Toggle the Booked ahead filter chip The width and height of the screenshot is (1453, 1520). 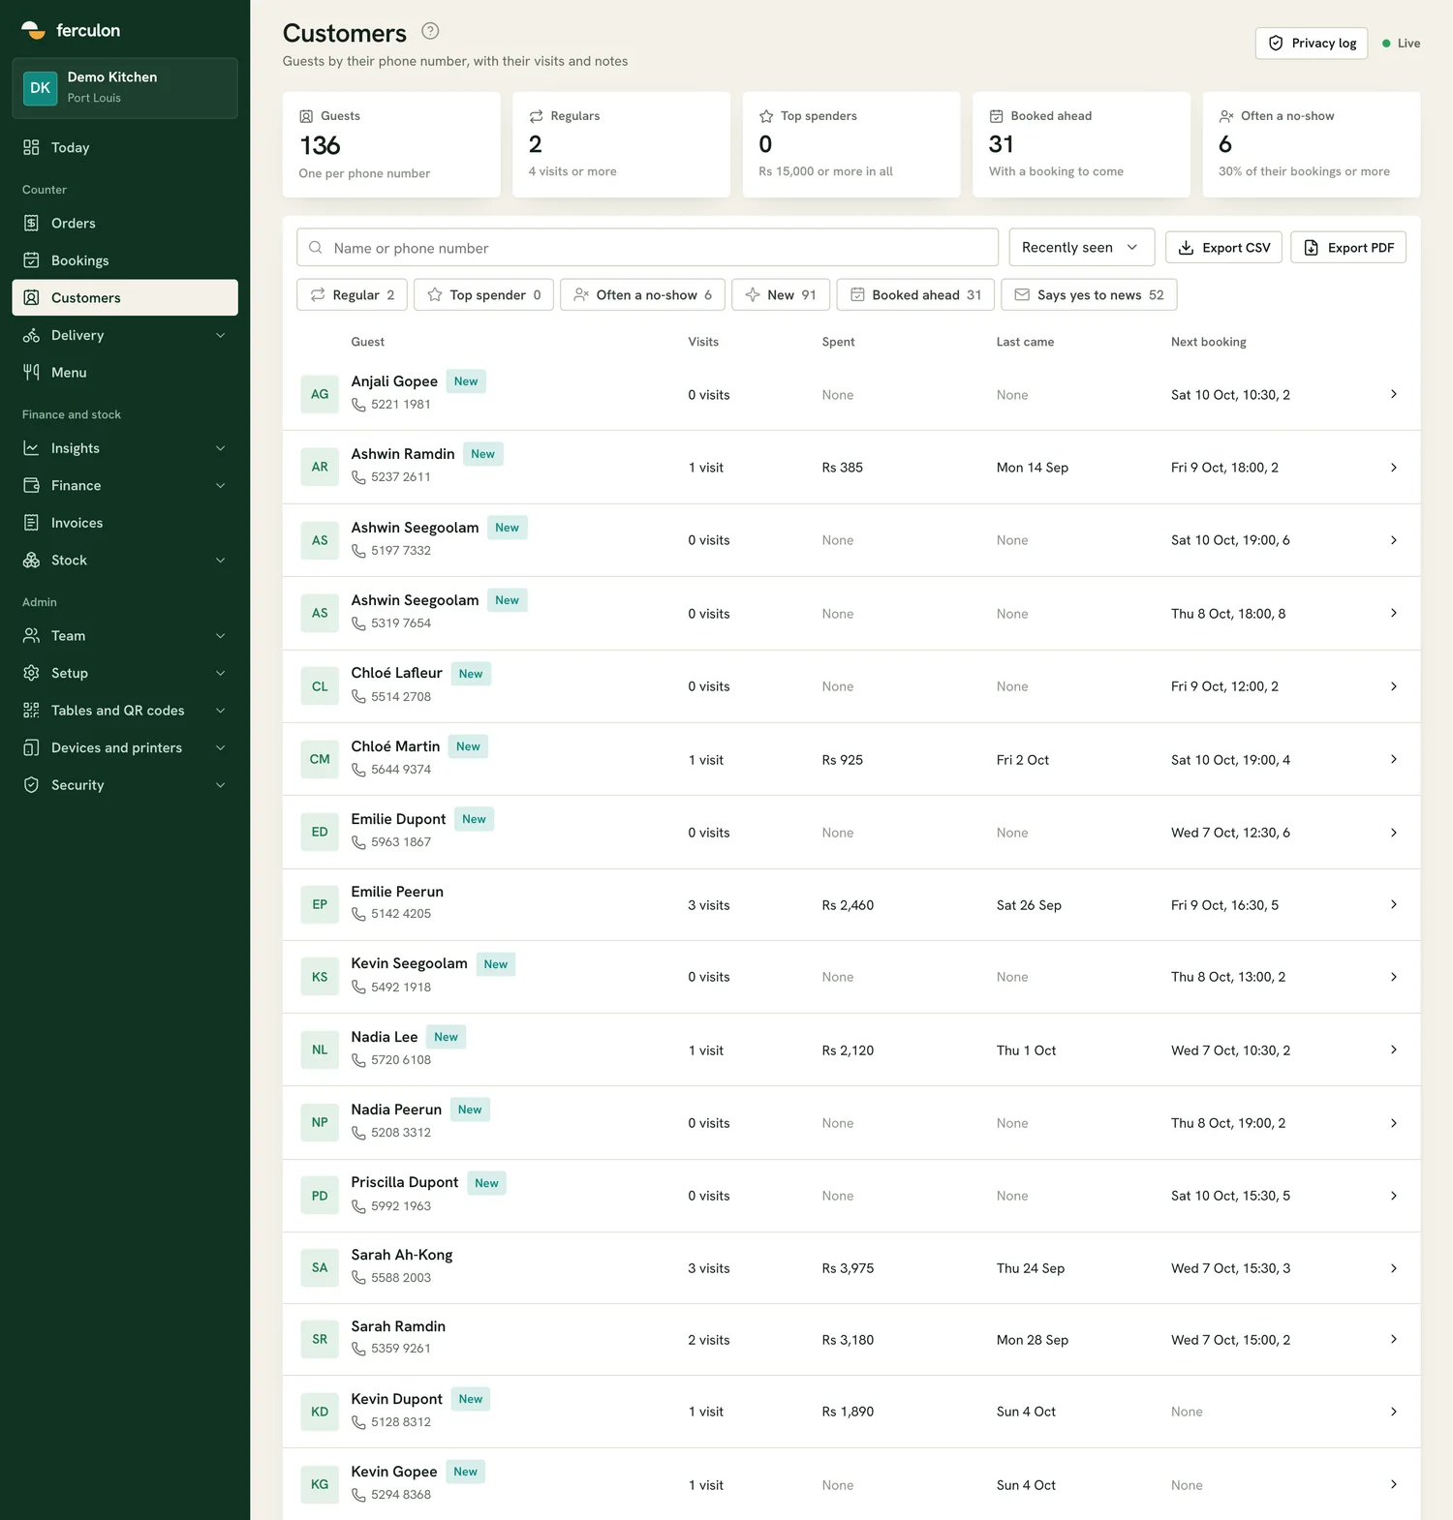915,294
